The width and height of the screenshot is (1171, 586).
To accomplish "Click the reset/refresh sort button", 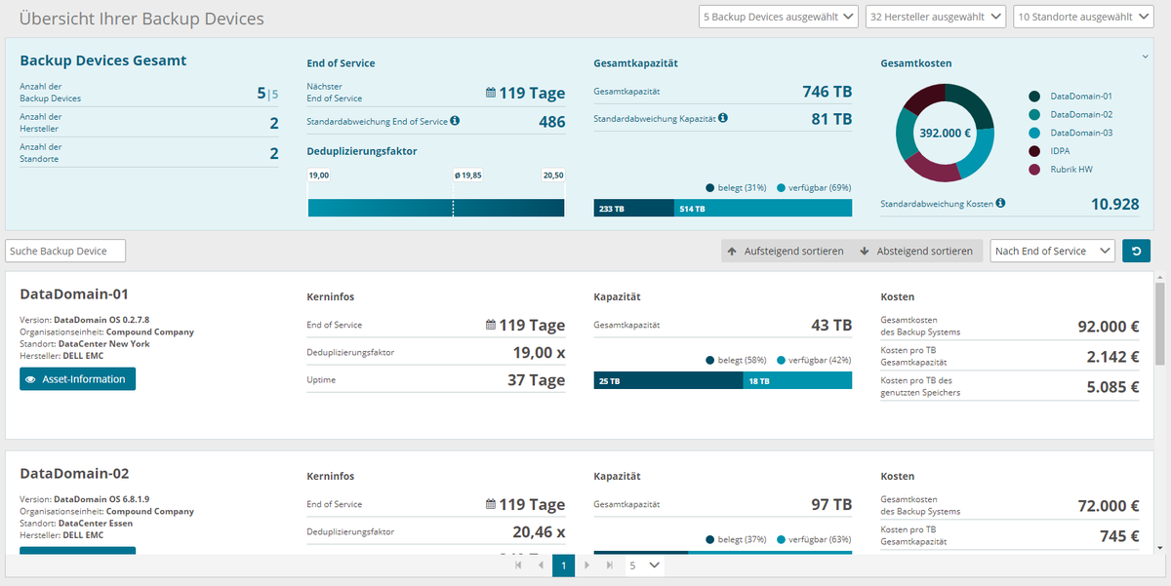I will tap(1136, 251).
